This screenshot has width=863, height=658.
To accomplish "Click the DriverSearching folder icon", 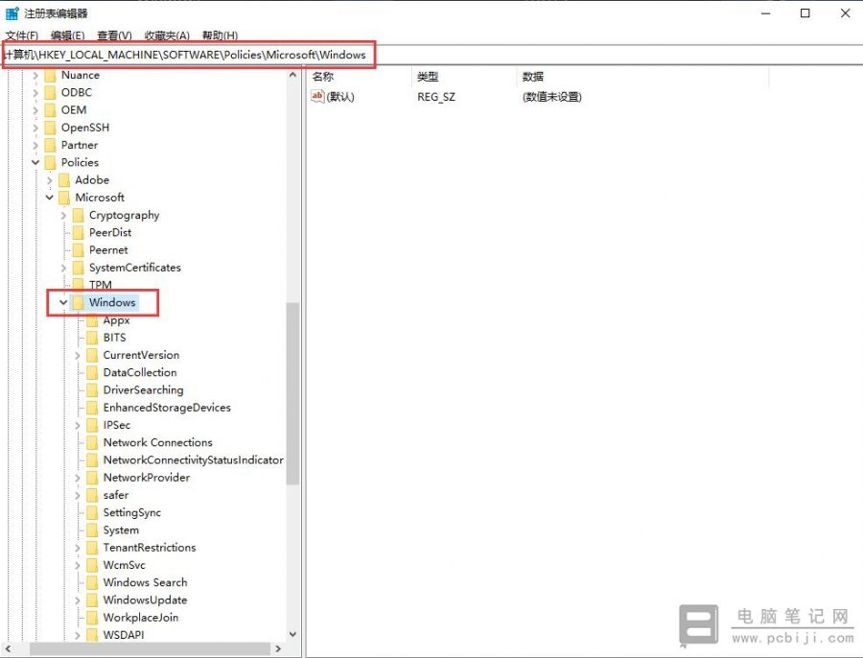I will point(92,390).
